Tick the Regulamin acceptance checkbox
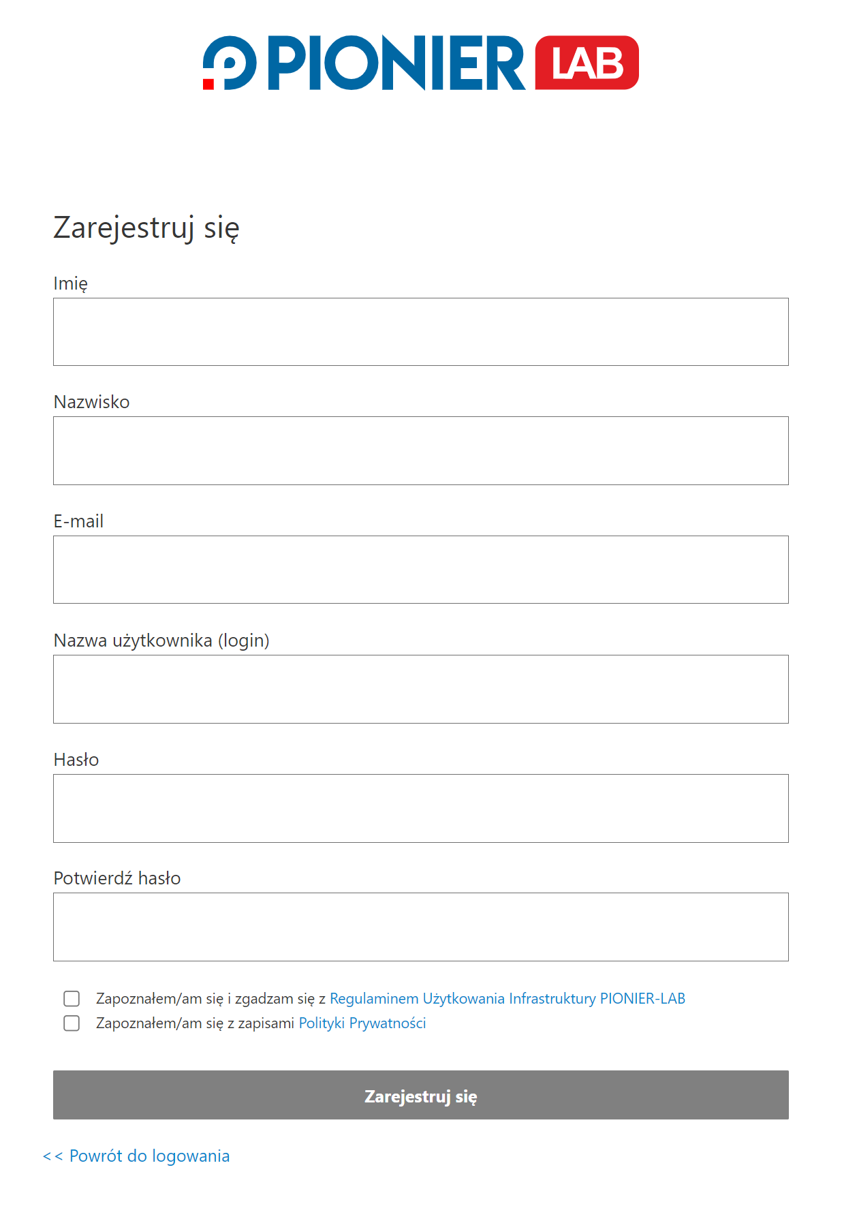 [x=72, y=998]
